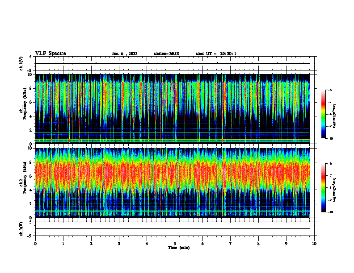Viewport: 354px width, 273px height.
Task: Select the date text "Jan. 6, 2023"
Action: 125,54
